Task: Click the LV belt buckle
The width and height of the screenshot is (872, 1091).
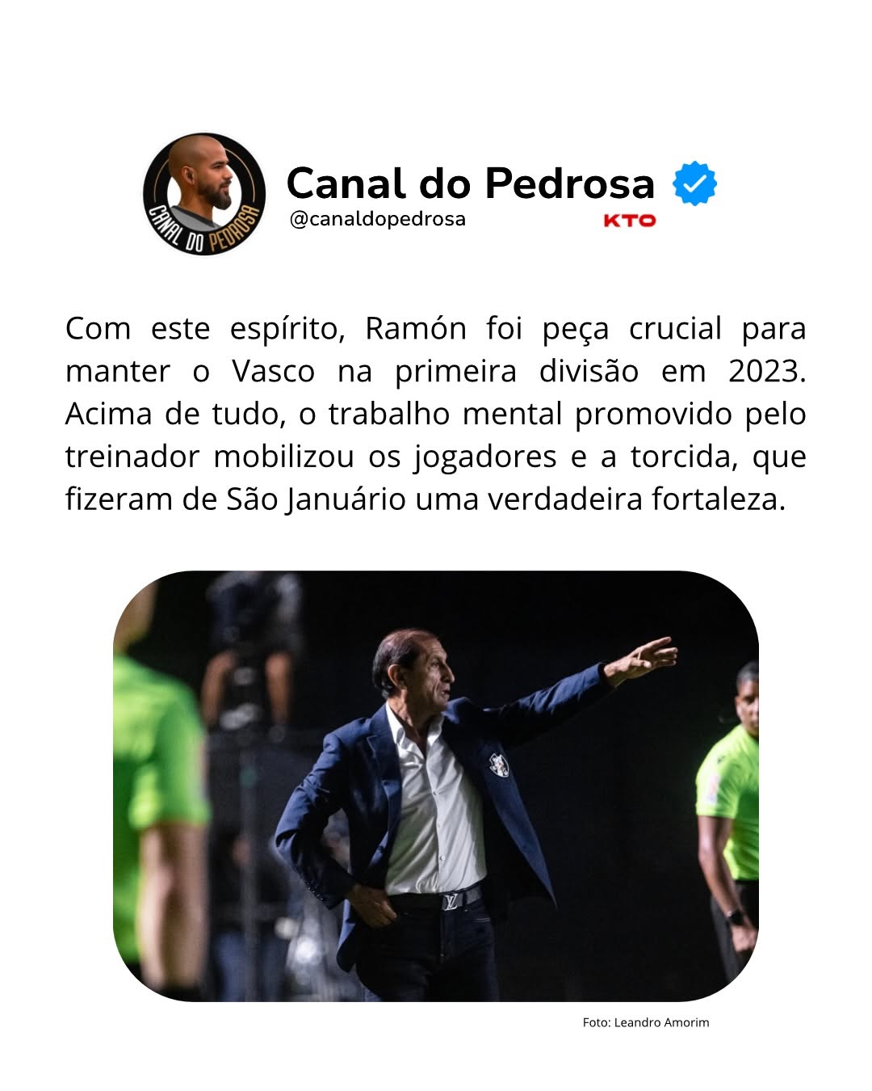Action: tap(451, 900)
